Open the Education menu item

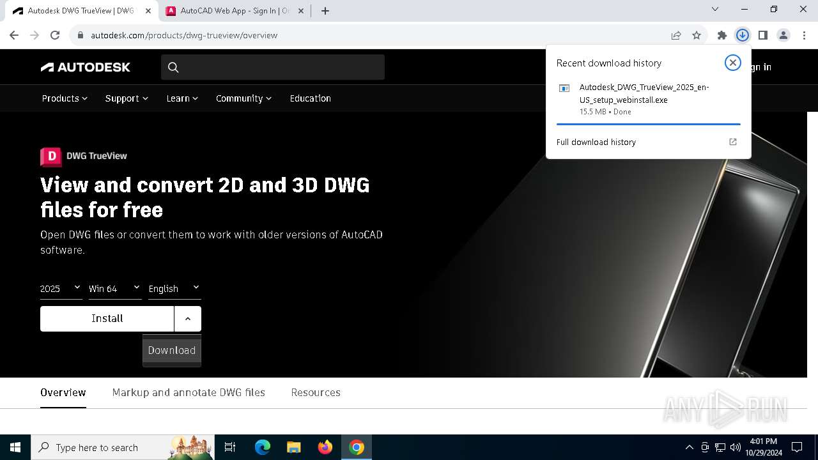(x=310, y=98)
